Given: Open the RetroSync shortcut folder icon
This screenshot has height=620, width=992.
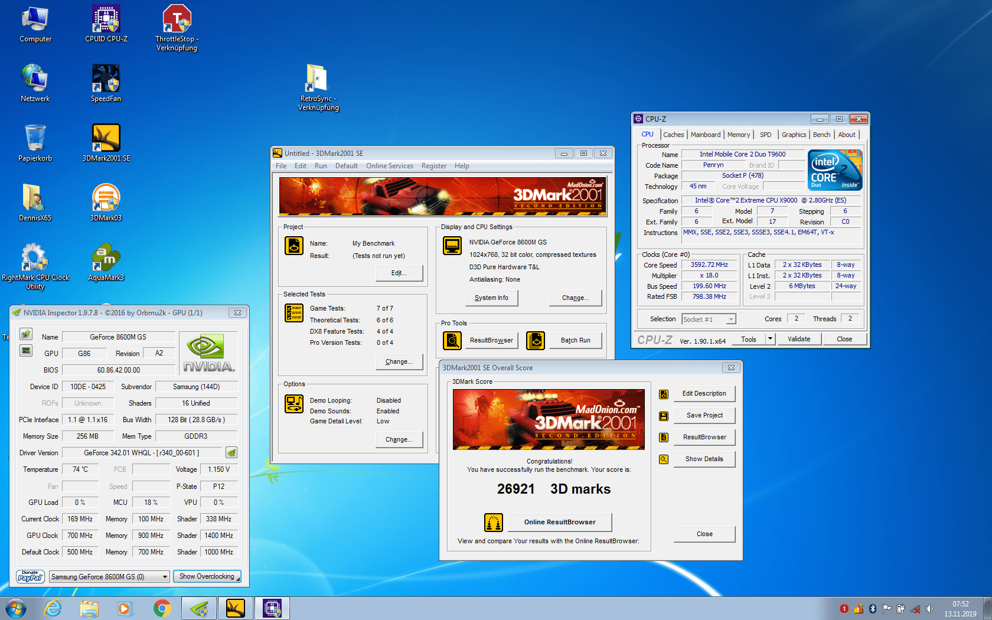Looking at the screenshot, I should (x=318, y=87).
